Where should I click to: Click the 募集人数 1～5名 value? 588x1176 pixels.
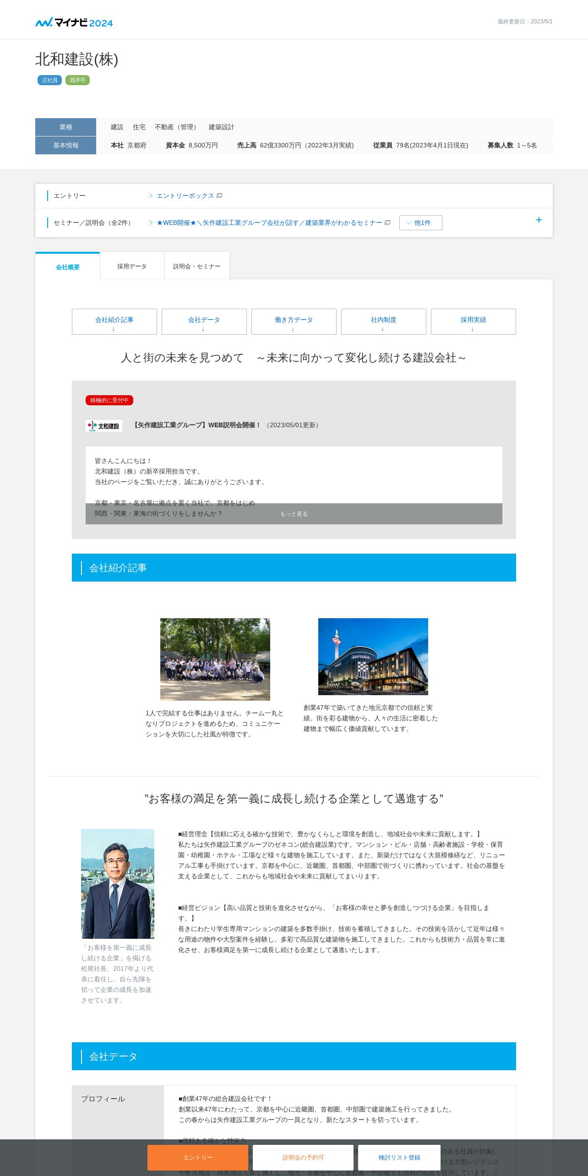[512, 145]
